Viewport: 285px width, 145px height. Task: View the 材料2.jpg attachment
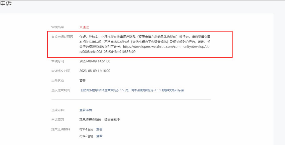99,136
